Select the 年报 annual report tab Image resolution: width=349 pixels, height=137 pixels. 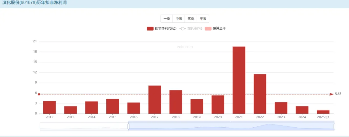click(203, 19)
